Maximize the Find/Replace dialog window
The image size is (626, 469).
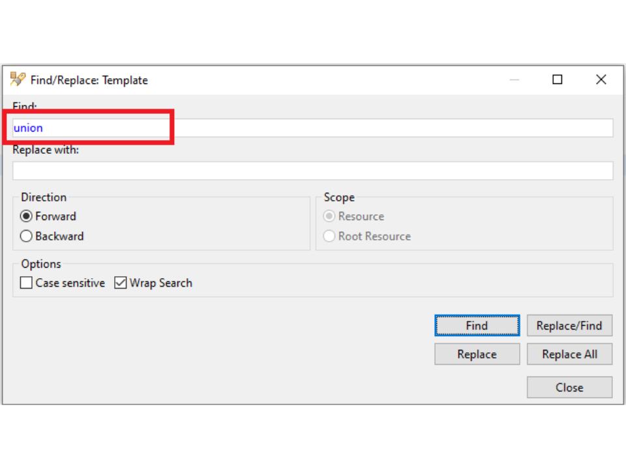(558, 79)
